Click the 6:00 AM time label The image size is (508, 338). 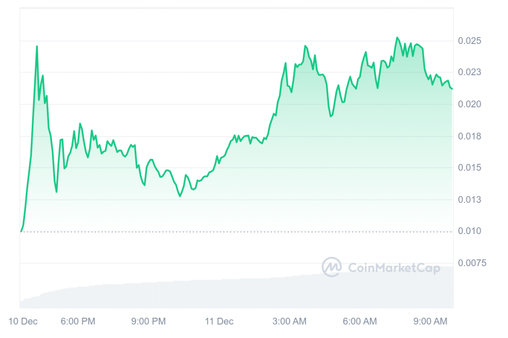[x=361, y=321]
